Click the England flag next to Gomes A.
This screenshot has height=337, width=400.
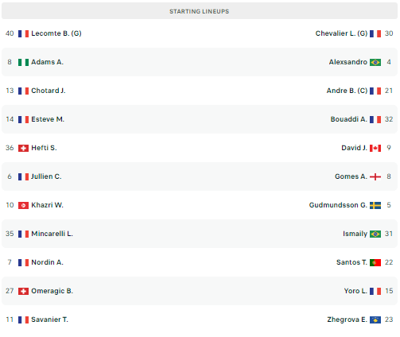point(375,176)
